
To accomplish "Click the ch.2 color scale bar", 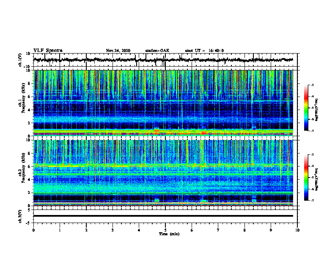I will tap(306, 177).
